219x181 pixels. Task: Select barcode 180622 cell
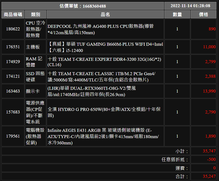pos(13,29)
